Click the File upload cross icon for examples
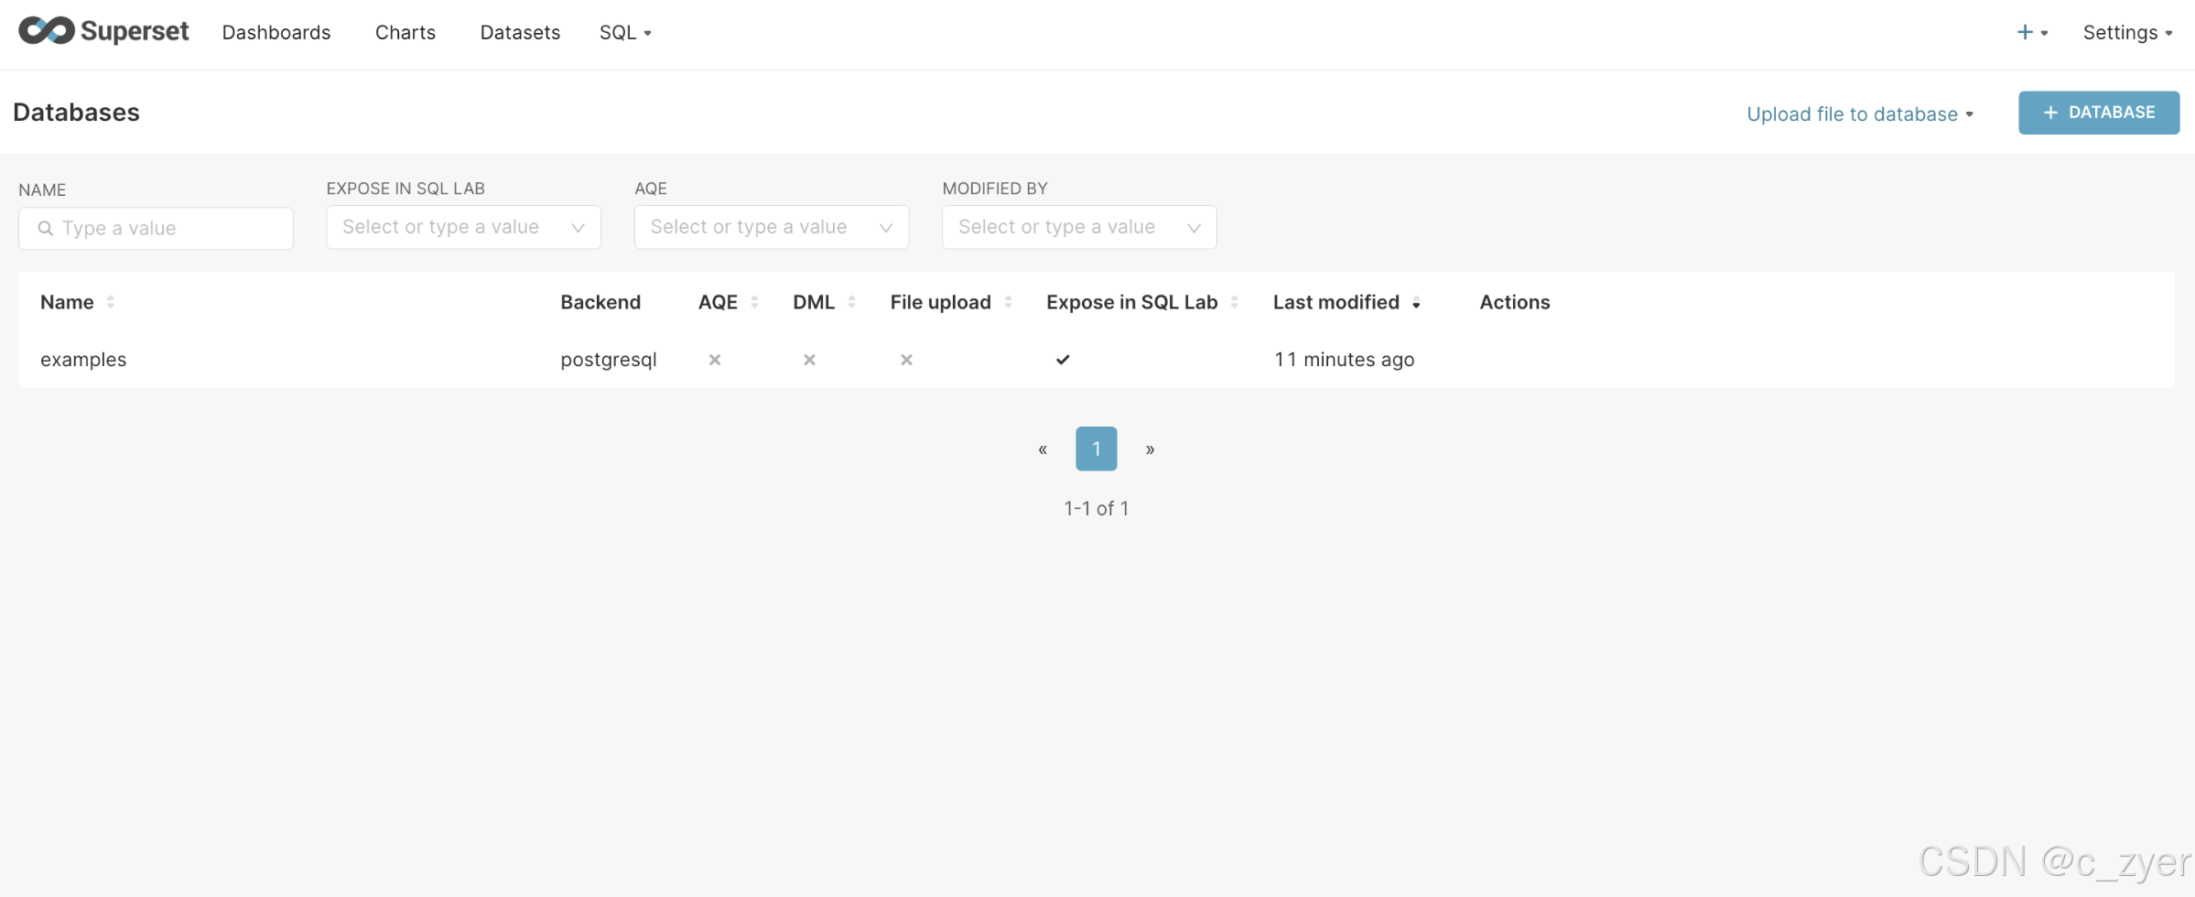Viewport: 2195px width, 897px height. pos(906,360)
